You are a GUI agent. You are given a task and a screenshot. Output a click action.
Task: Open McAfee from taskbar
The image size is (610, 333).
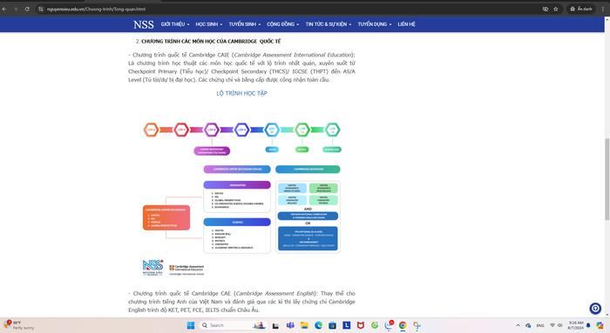[x=361, y=325]
